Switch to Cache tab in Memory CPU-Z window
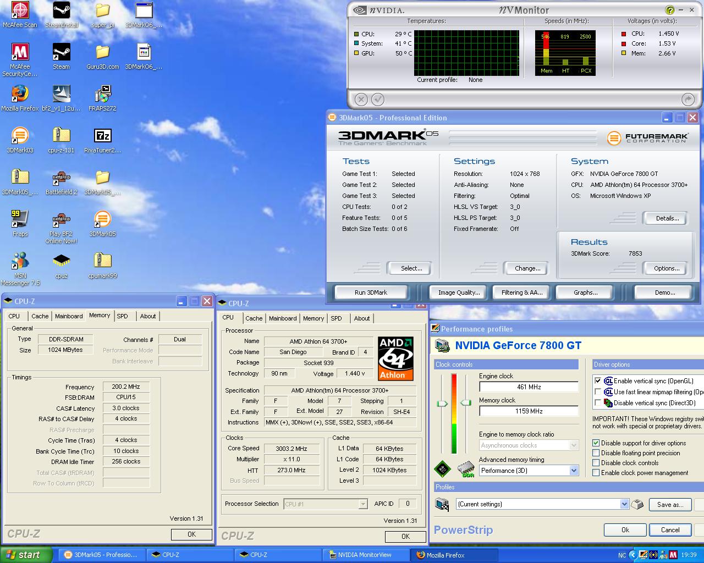704x563 pixels. pos(40,316)
